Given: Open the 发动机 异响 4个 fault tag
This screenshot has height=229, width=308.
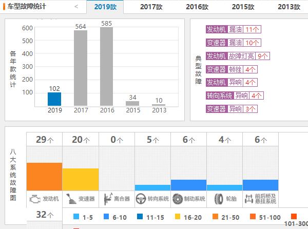Looking at the screenshot, I should click(232, 82).
